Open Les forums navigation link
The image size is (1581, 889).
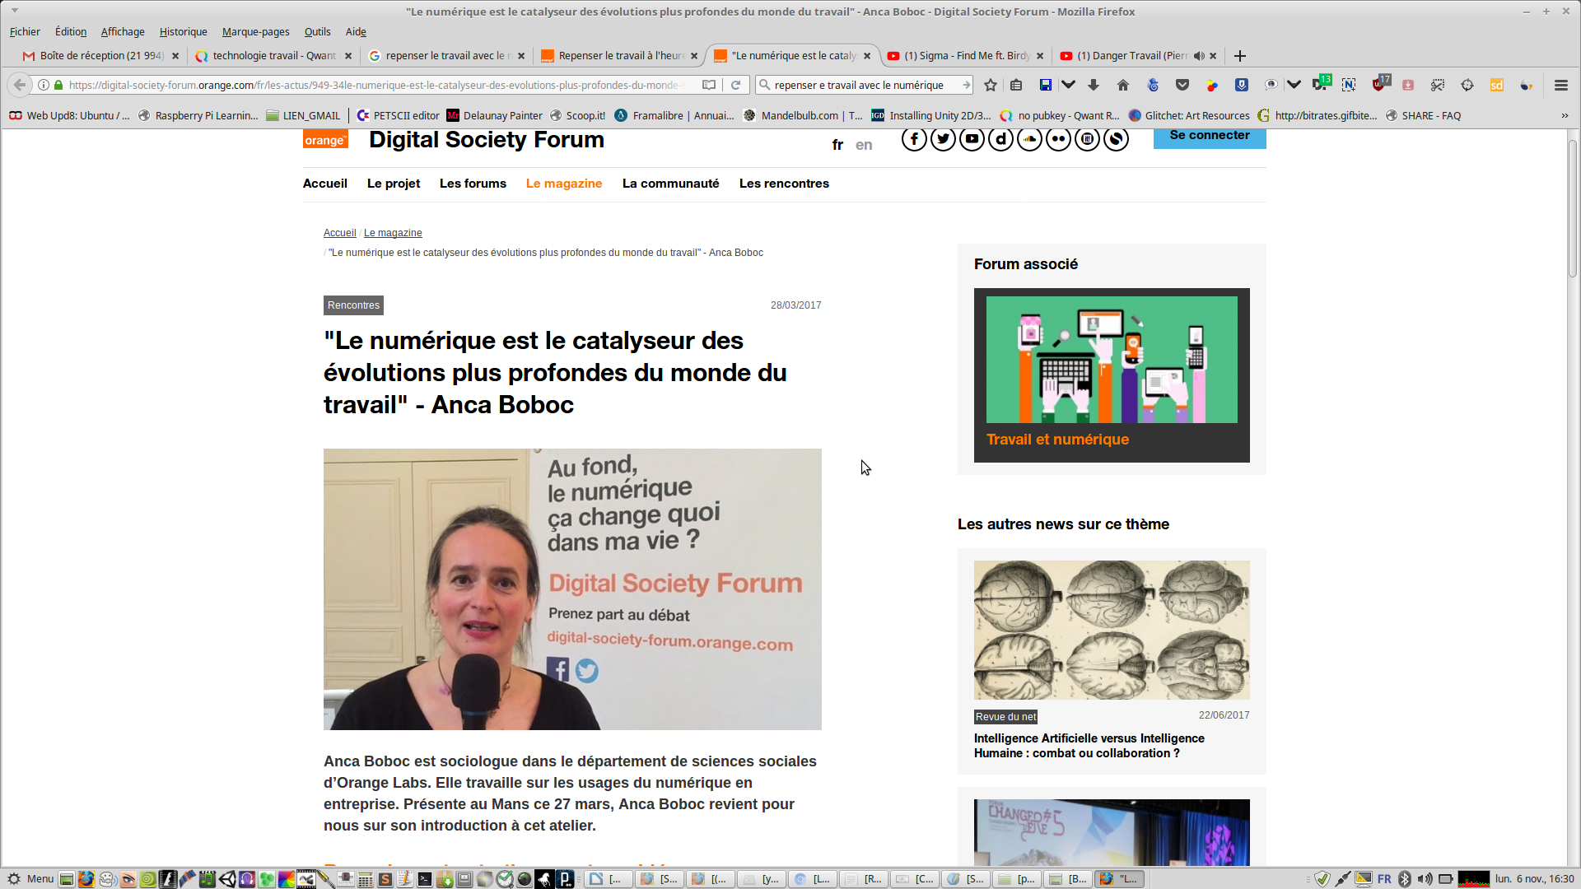(473, 184)
